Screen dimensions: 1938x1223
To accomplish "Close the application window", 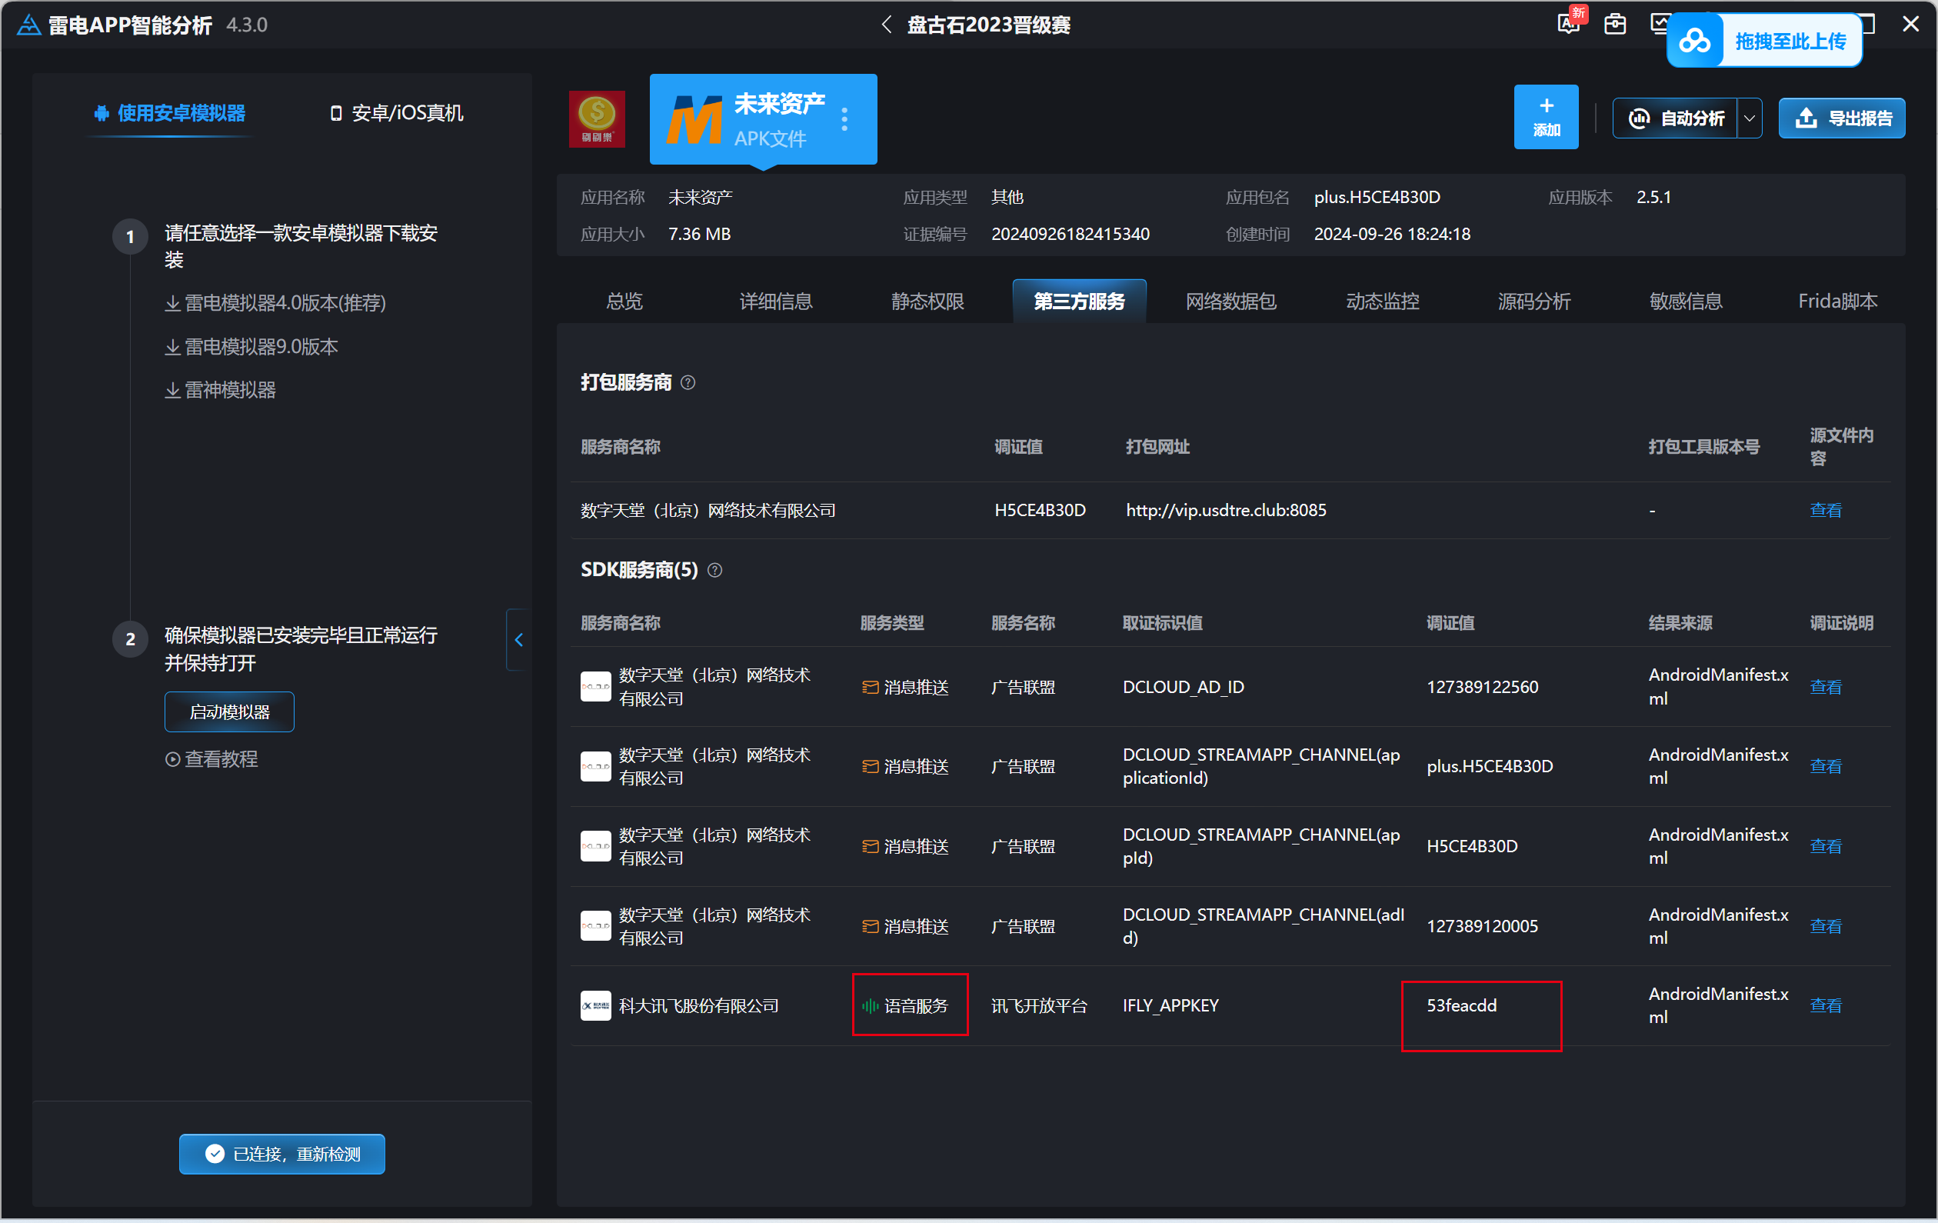I will (1910, 24).
